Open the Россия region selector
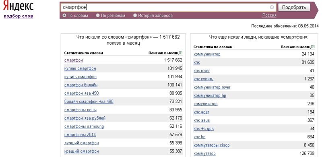322x157 pixels. coord(269,15)
